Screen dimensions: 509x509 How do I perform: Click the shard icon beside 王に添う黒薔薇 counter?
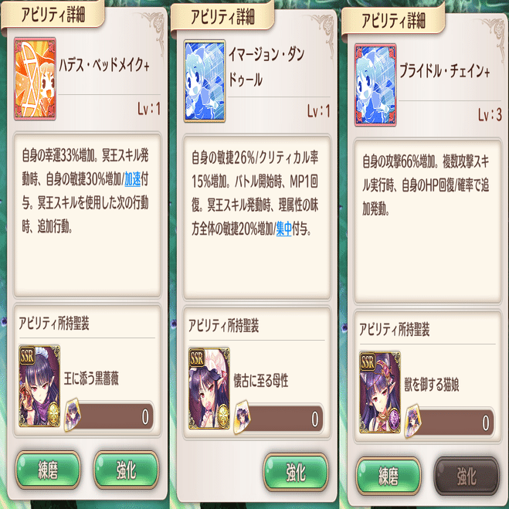click(x=73, y=416)
